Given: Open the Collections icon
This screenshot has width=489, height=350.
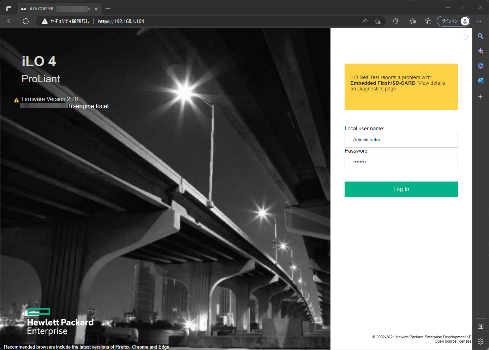Looking at the screenshot, I should (428, 21).
